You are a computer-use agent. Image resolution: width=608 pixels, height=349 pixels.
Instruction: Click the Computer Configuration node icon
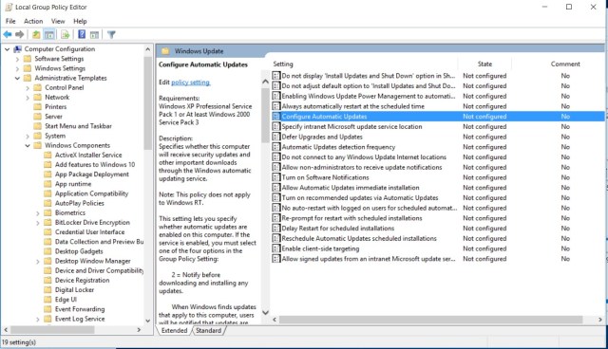(x=17, y=49)
